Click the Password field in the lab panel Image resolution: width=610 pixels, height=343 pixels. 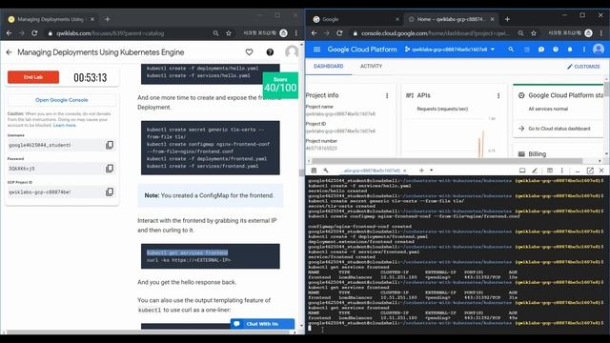pos(55,168)
